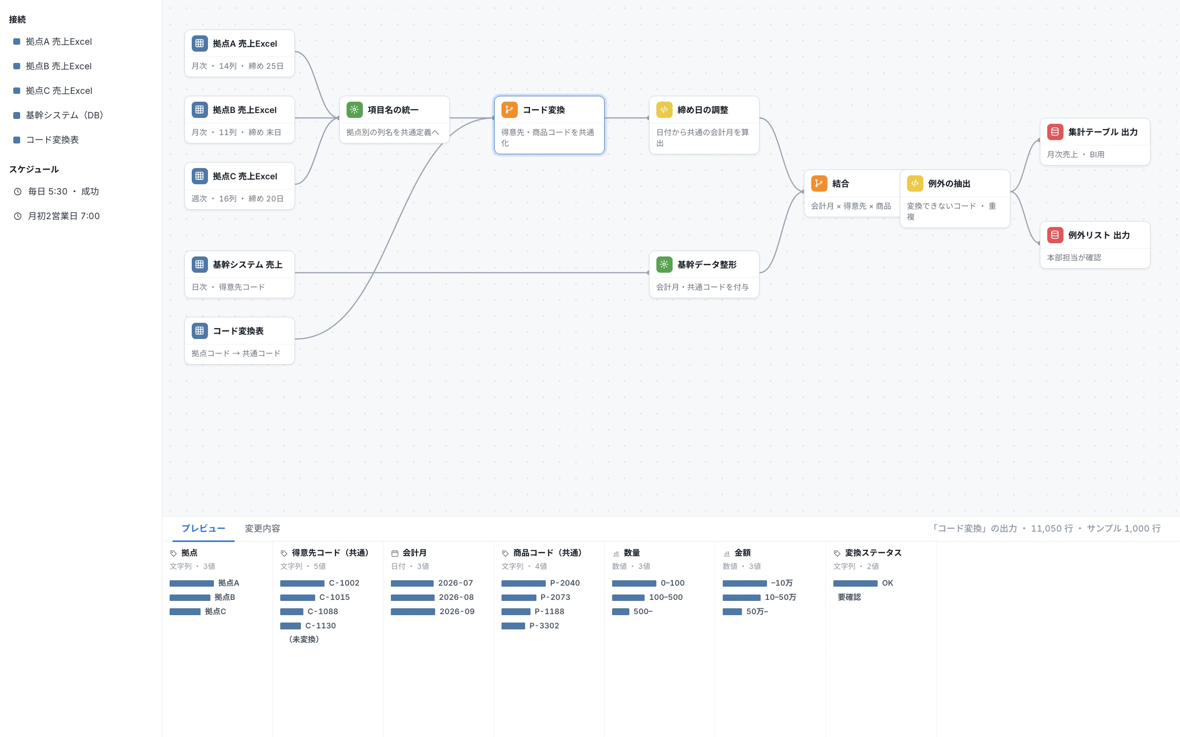
Task: Select 基幹システム（DB）connection
Action: (81, 115)
